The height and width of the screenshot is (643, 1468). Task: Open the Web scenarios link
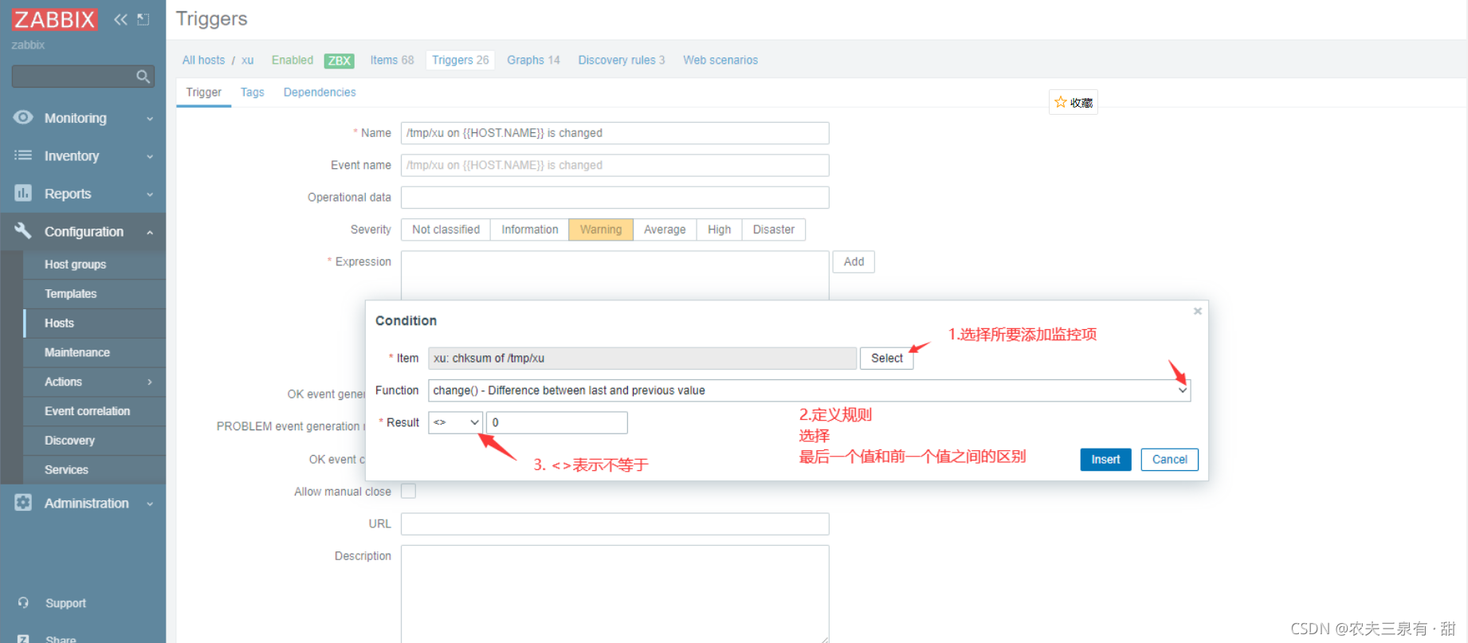(x=720, y=61)
